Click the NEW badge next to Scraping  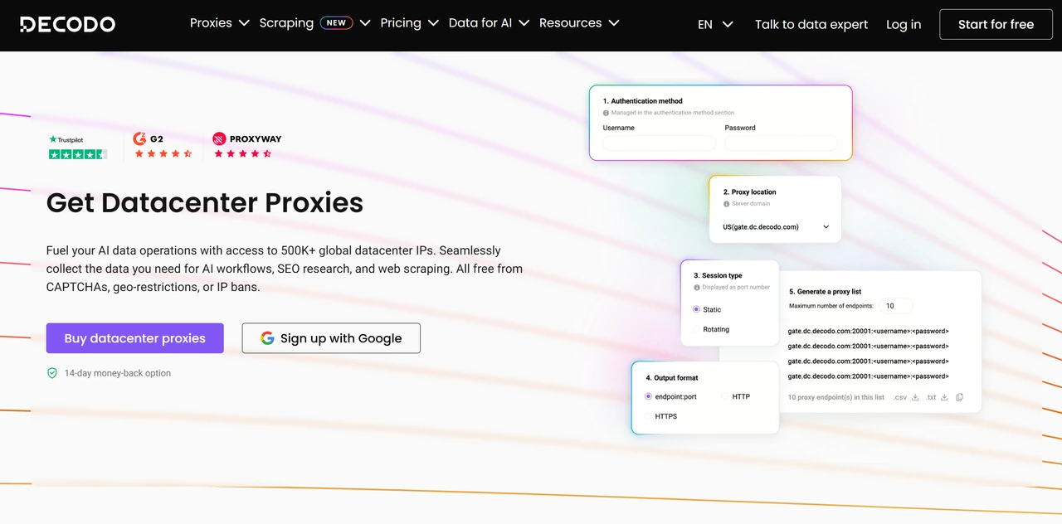(336, 23)
